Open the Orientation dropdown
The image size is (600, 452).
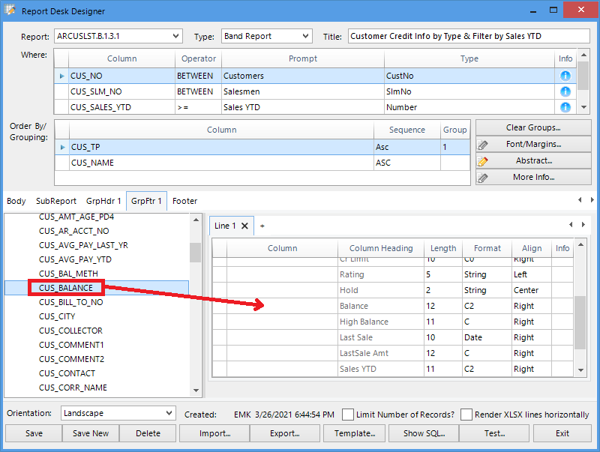[x=169, y=413]
